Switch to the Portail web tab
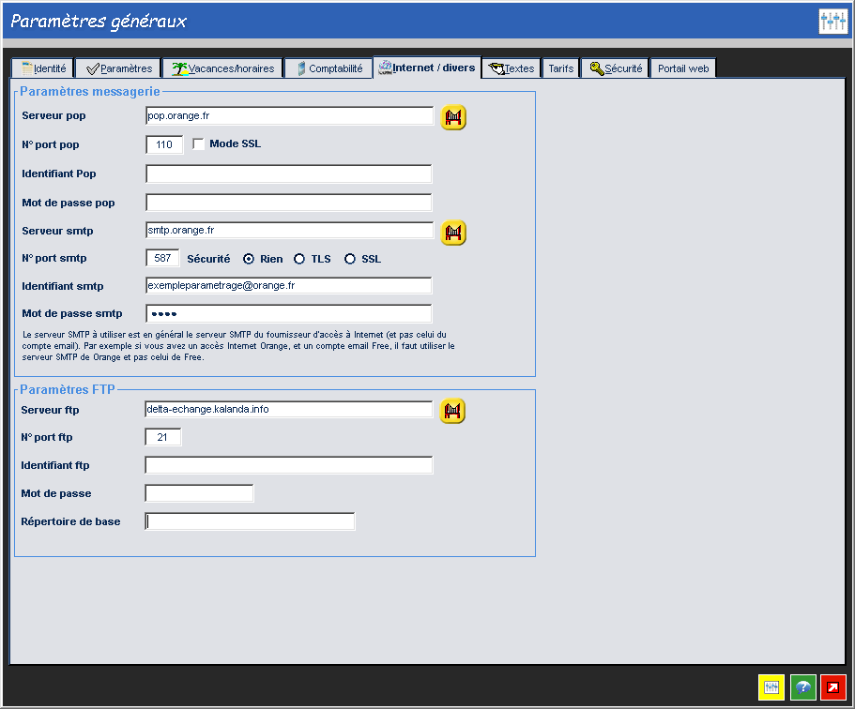The height and width of the screenshot is (709, 855). (683, 68)
